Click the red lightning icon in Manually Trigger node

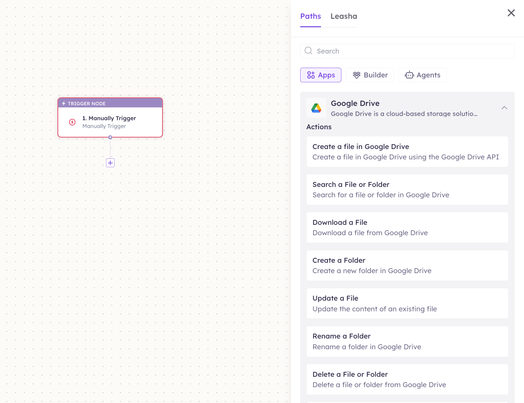pyautogui.click(x=72, y=122)
